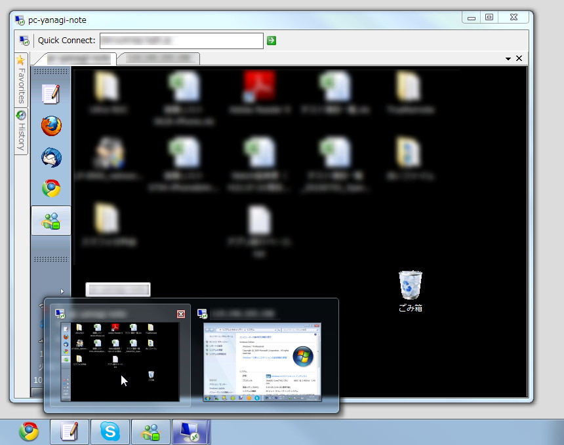
Task: Open Skype from the taskbar
Action: (110, 431)
